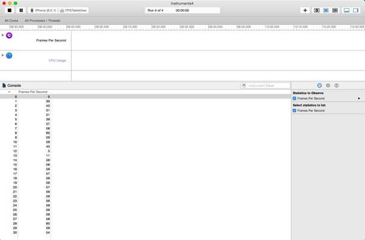The height and width of the screenshot is (240, 365).
Task: Click the Select statistics to list heading
Action: click(x=309, y=105)
